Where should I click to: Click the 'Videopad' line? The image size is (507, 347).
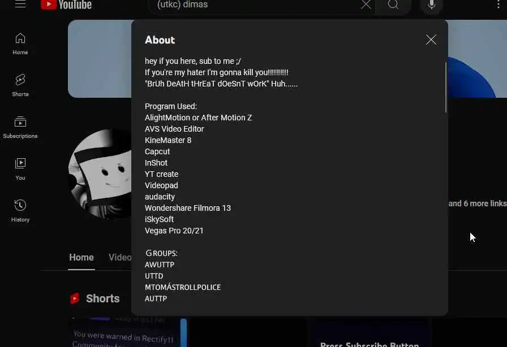click(x=161, y=185)
